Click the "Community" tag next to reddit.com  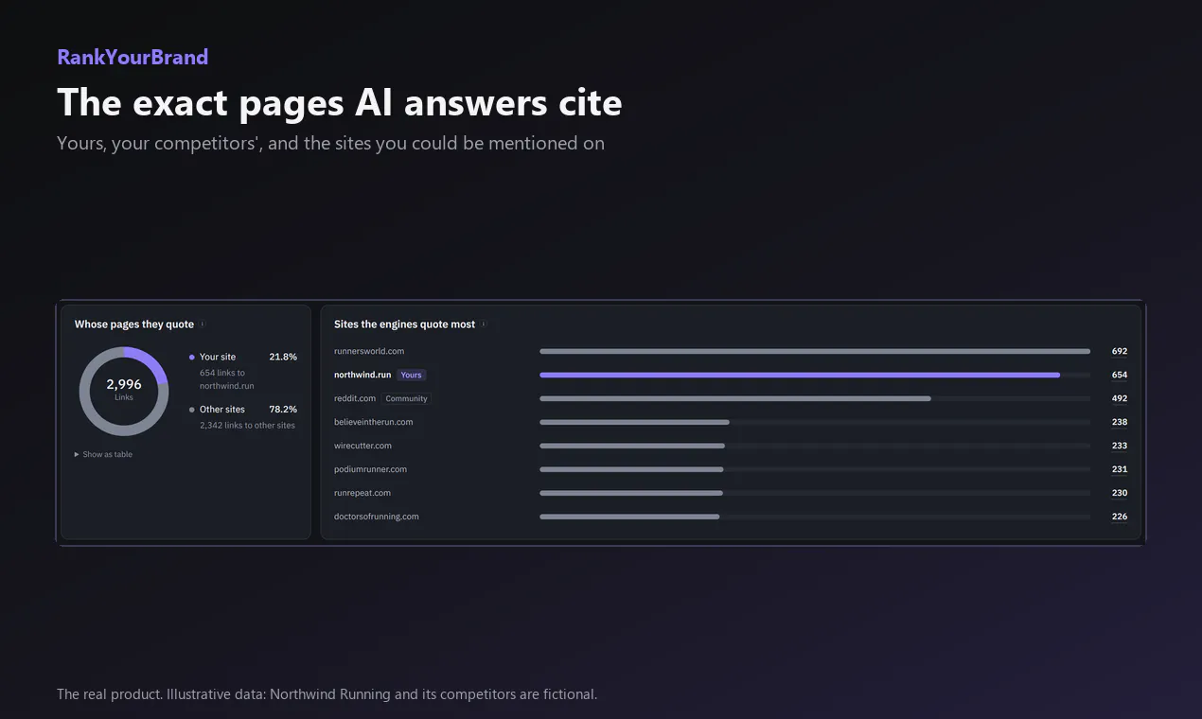coord(407,398)
